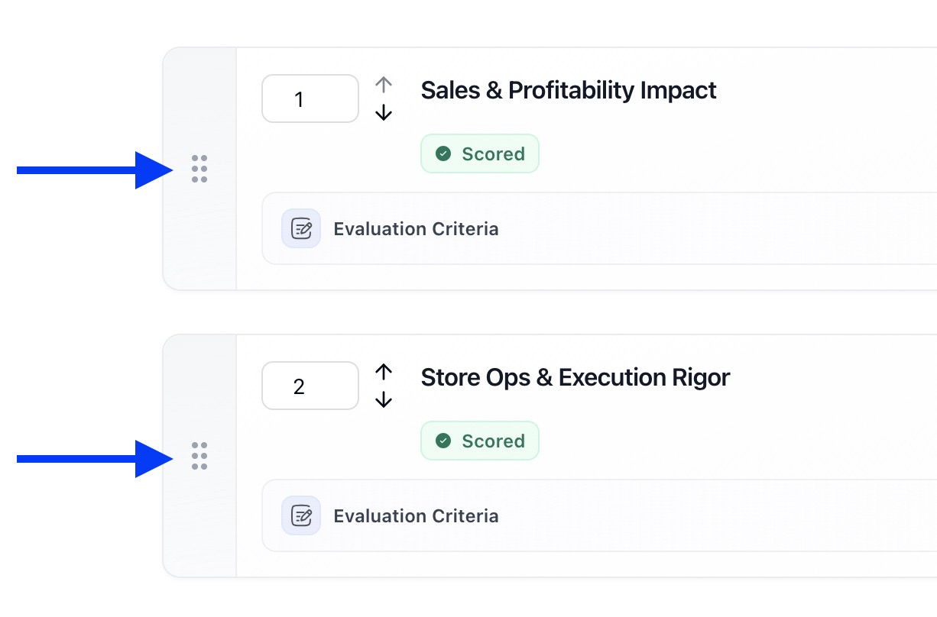
Task: Click the Scored badge text on Sales & Profitability Impact
Action: coord(493,154)
